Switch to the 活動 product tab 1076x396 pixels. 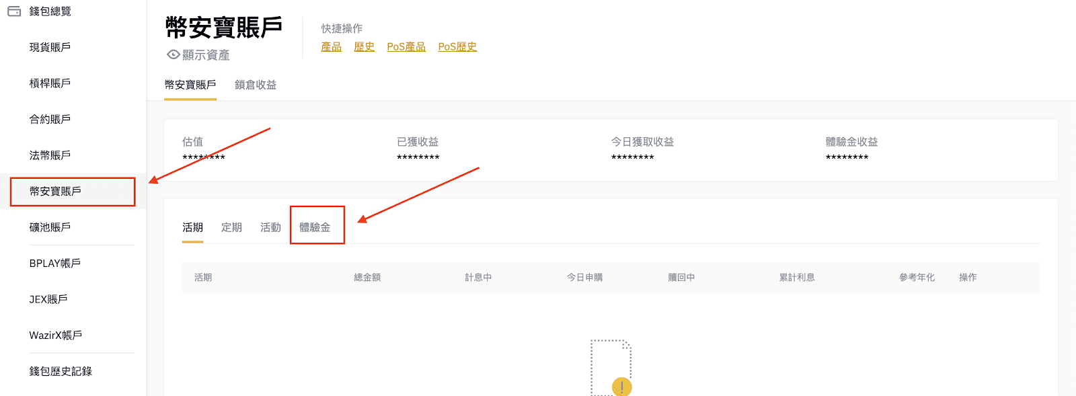[270, 227]
